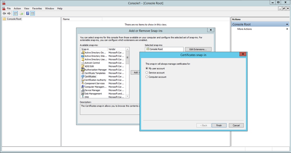
Task: Click the Vendor column header
Action: [x=117, y=49]
